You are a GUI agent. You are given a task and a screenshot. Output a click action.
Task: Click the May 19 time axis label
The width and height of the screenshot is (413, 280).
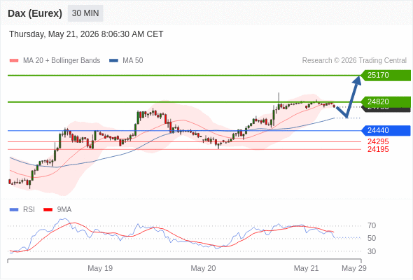coord(100,268)
